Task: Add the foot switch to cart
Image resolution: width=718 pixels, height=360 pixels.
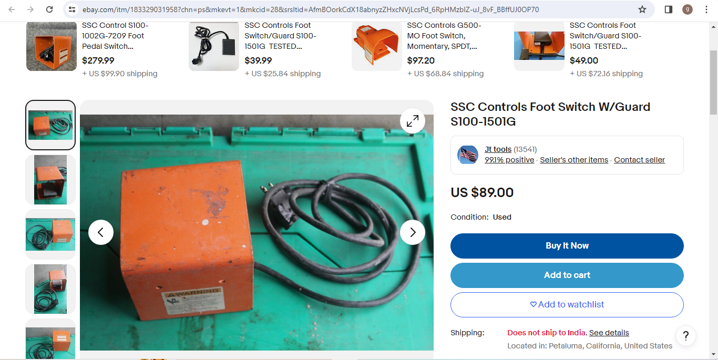Action: click(x=567, y=275)
